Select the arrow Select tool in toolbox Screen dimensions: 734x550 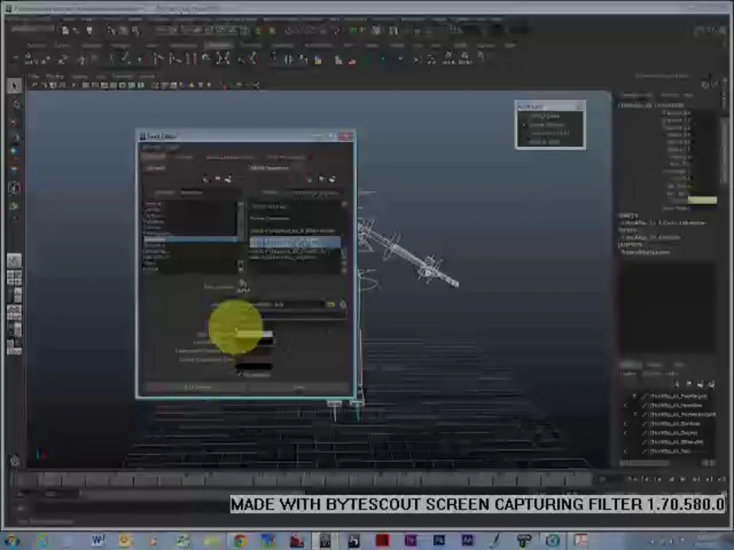[x=14, y=86]
